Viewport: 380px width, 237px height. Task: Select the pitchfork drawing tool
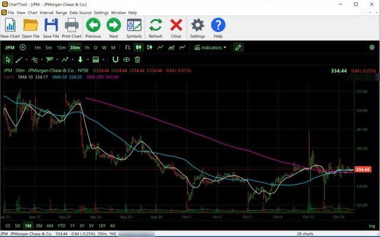pyautogui.click(x=34, y=59)
